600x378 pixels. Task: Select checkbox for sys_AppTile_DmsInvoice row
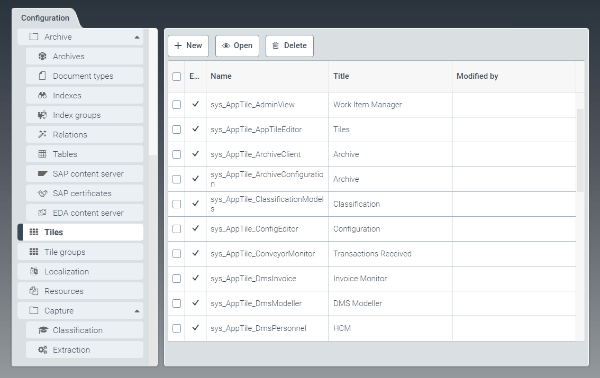coord(177,279)
